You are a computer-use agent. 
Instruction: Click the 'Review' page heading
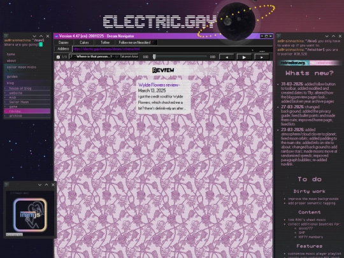pos(163,70)
